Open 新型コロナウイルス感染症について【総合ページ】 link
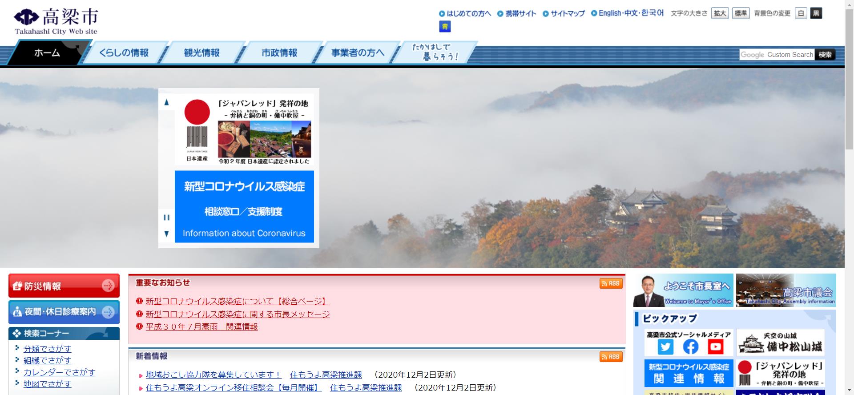Image resolution: width=854 pixels, height=395 pixels. coord(238,301)
